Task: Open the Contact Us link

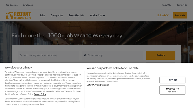Action: [181, 5]
